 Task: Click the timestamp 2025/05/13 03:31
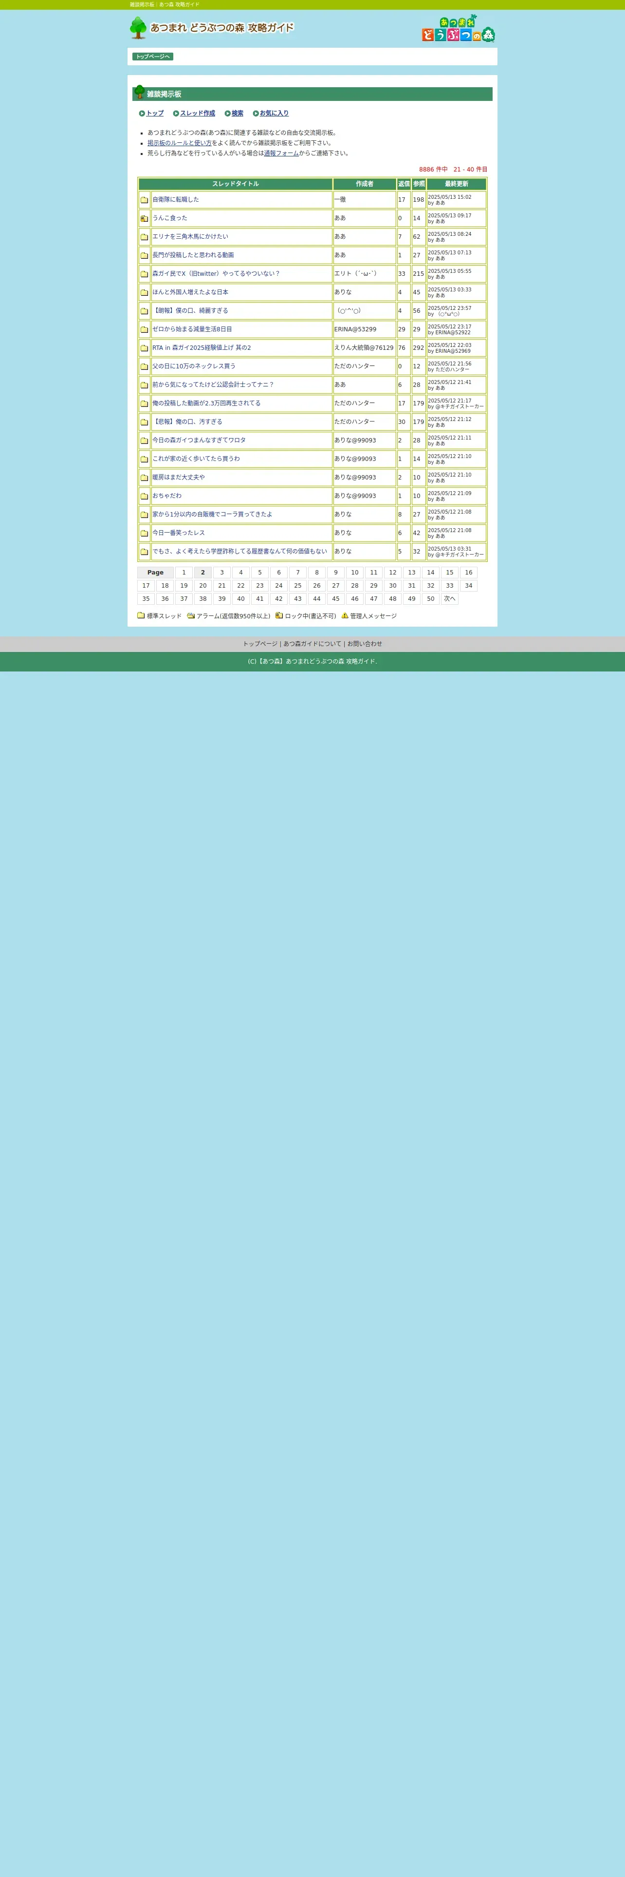tap(450, 549)
